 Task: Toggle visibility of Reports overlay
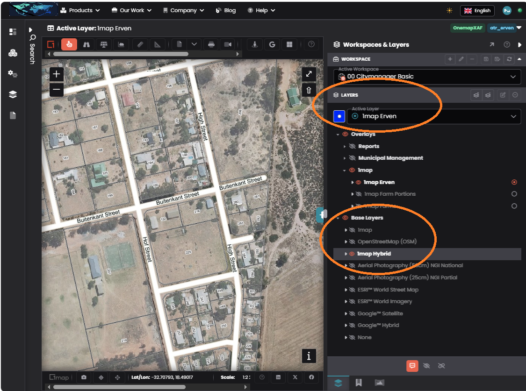352,146
